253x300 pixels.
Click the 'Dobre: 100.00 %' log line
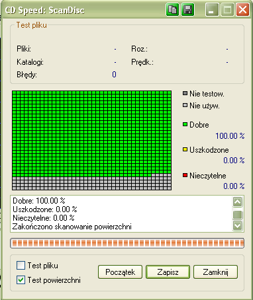39,201
